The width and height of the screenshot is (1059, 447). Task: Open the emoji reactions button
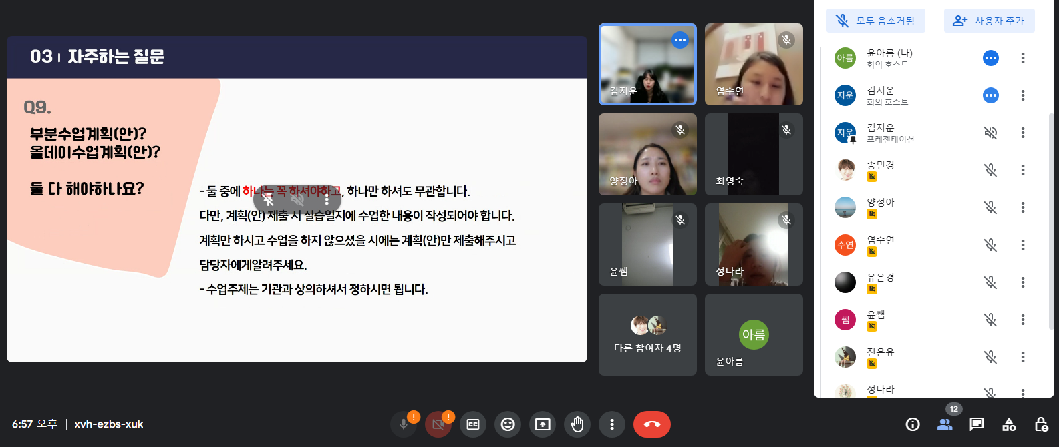(508, 424)
